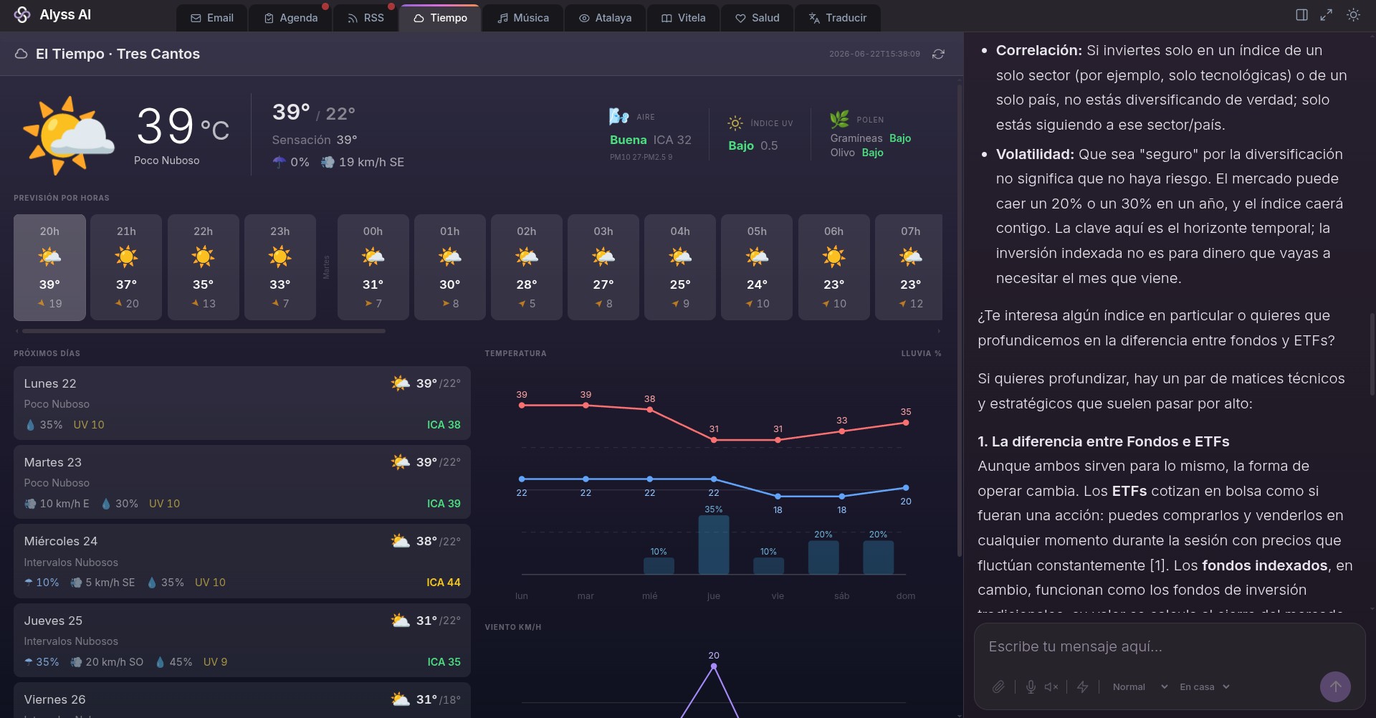Refresh the weather data
This screenshot has width=1376, height=718.
click(x=938, y=54)
